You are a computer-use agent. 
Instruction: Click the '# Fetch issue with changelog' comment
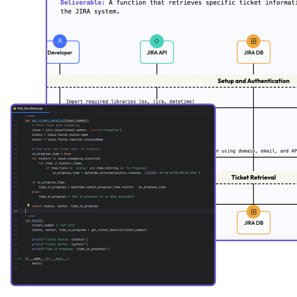(x=56, y=125)
